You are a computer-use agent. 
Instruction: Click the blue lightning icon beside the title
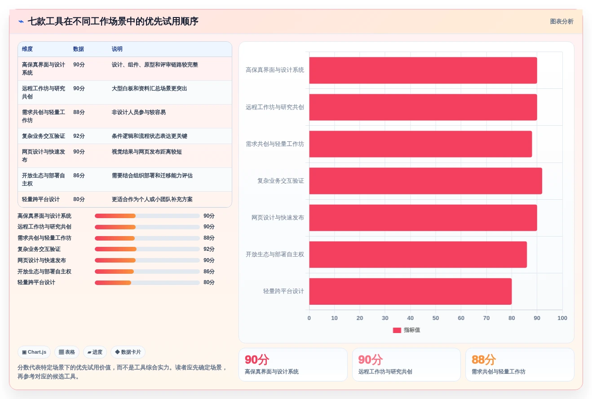[x=21, y=22]
